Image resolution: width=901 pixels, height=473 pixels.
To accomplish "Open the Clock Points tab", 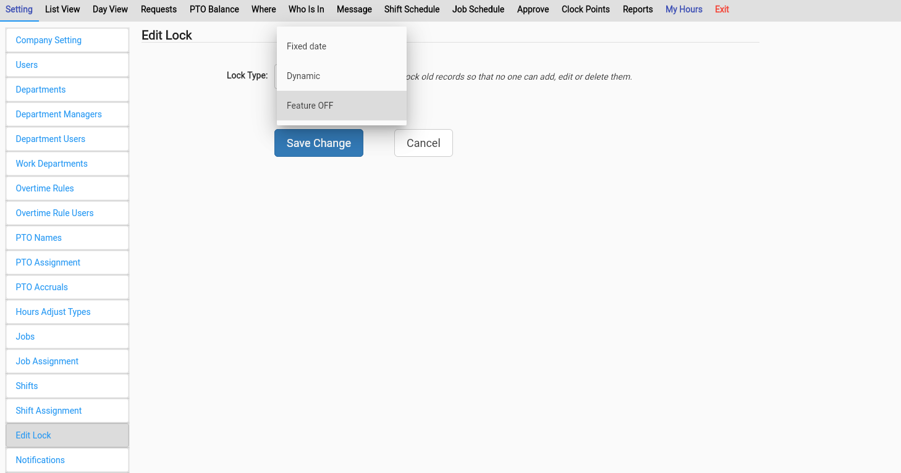I will pyautogui.click(x=585, y=9).
